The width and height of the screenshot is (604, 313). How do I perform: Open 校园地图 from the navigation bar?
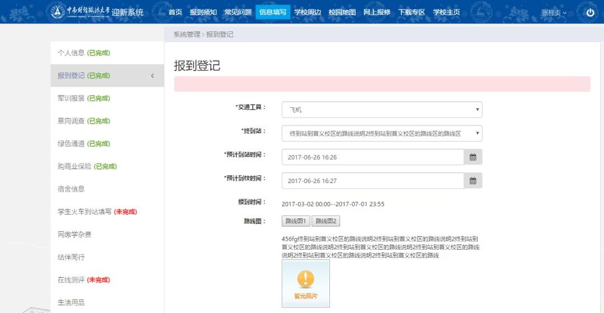tap(342, 12)
